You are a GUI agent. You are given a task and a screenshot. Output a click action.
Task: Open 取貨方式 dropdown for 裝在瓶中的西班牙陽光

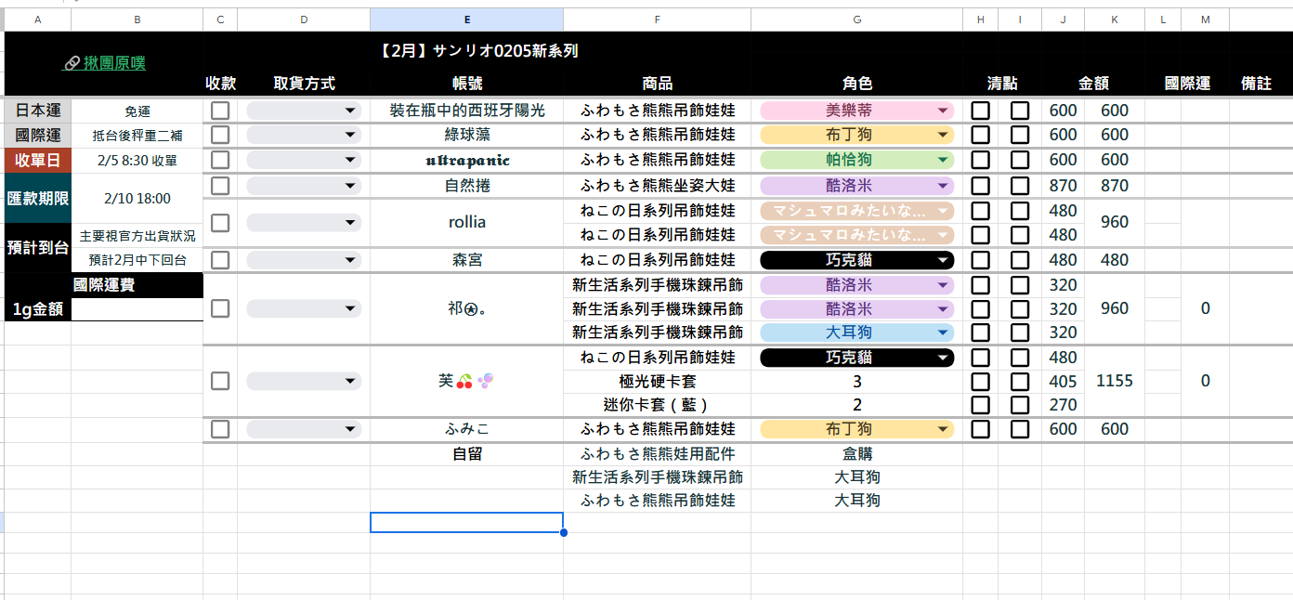click(x=304, y=111)
